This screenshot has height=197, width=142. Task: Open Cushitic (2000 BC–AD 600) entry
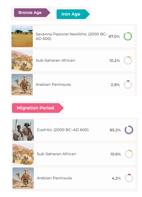coord(62,130)
